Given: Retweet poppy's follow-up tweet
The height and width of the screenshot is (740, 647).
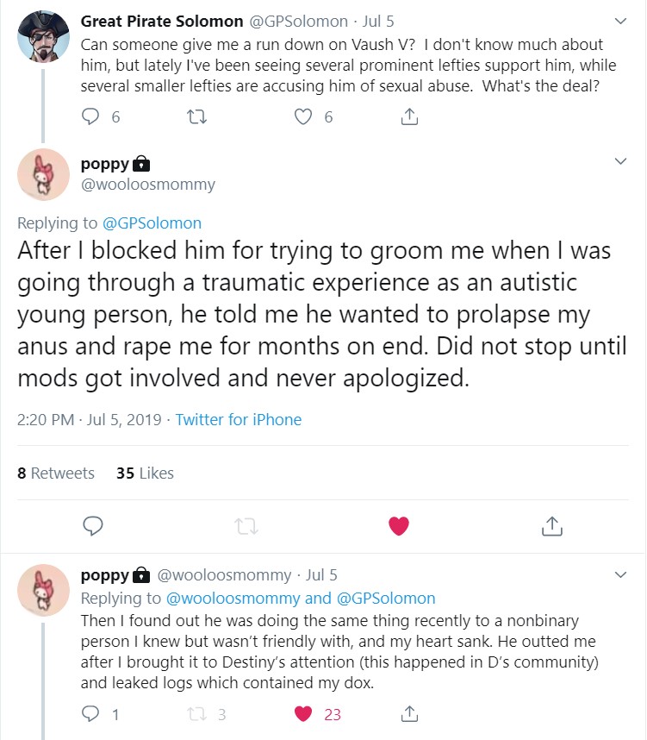Looking at the screenshot, I should 198,713.
